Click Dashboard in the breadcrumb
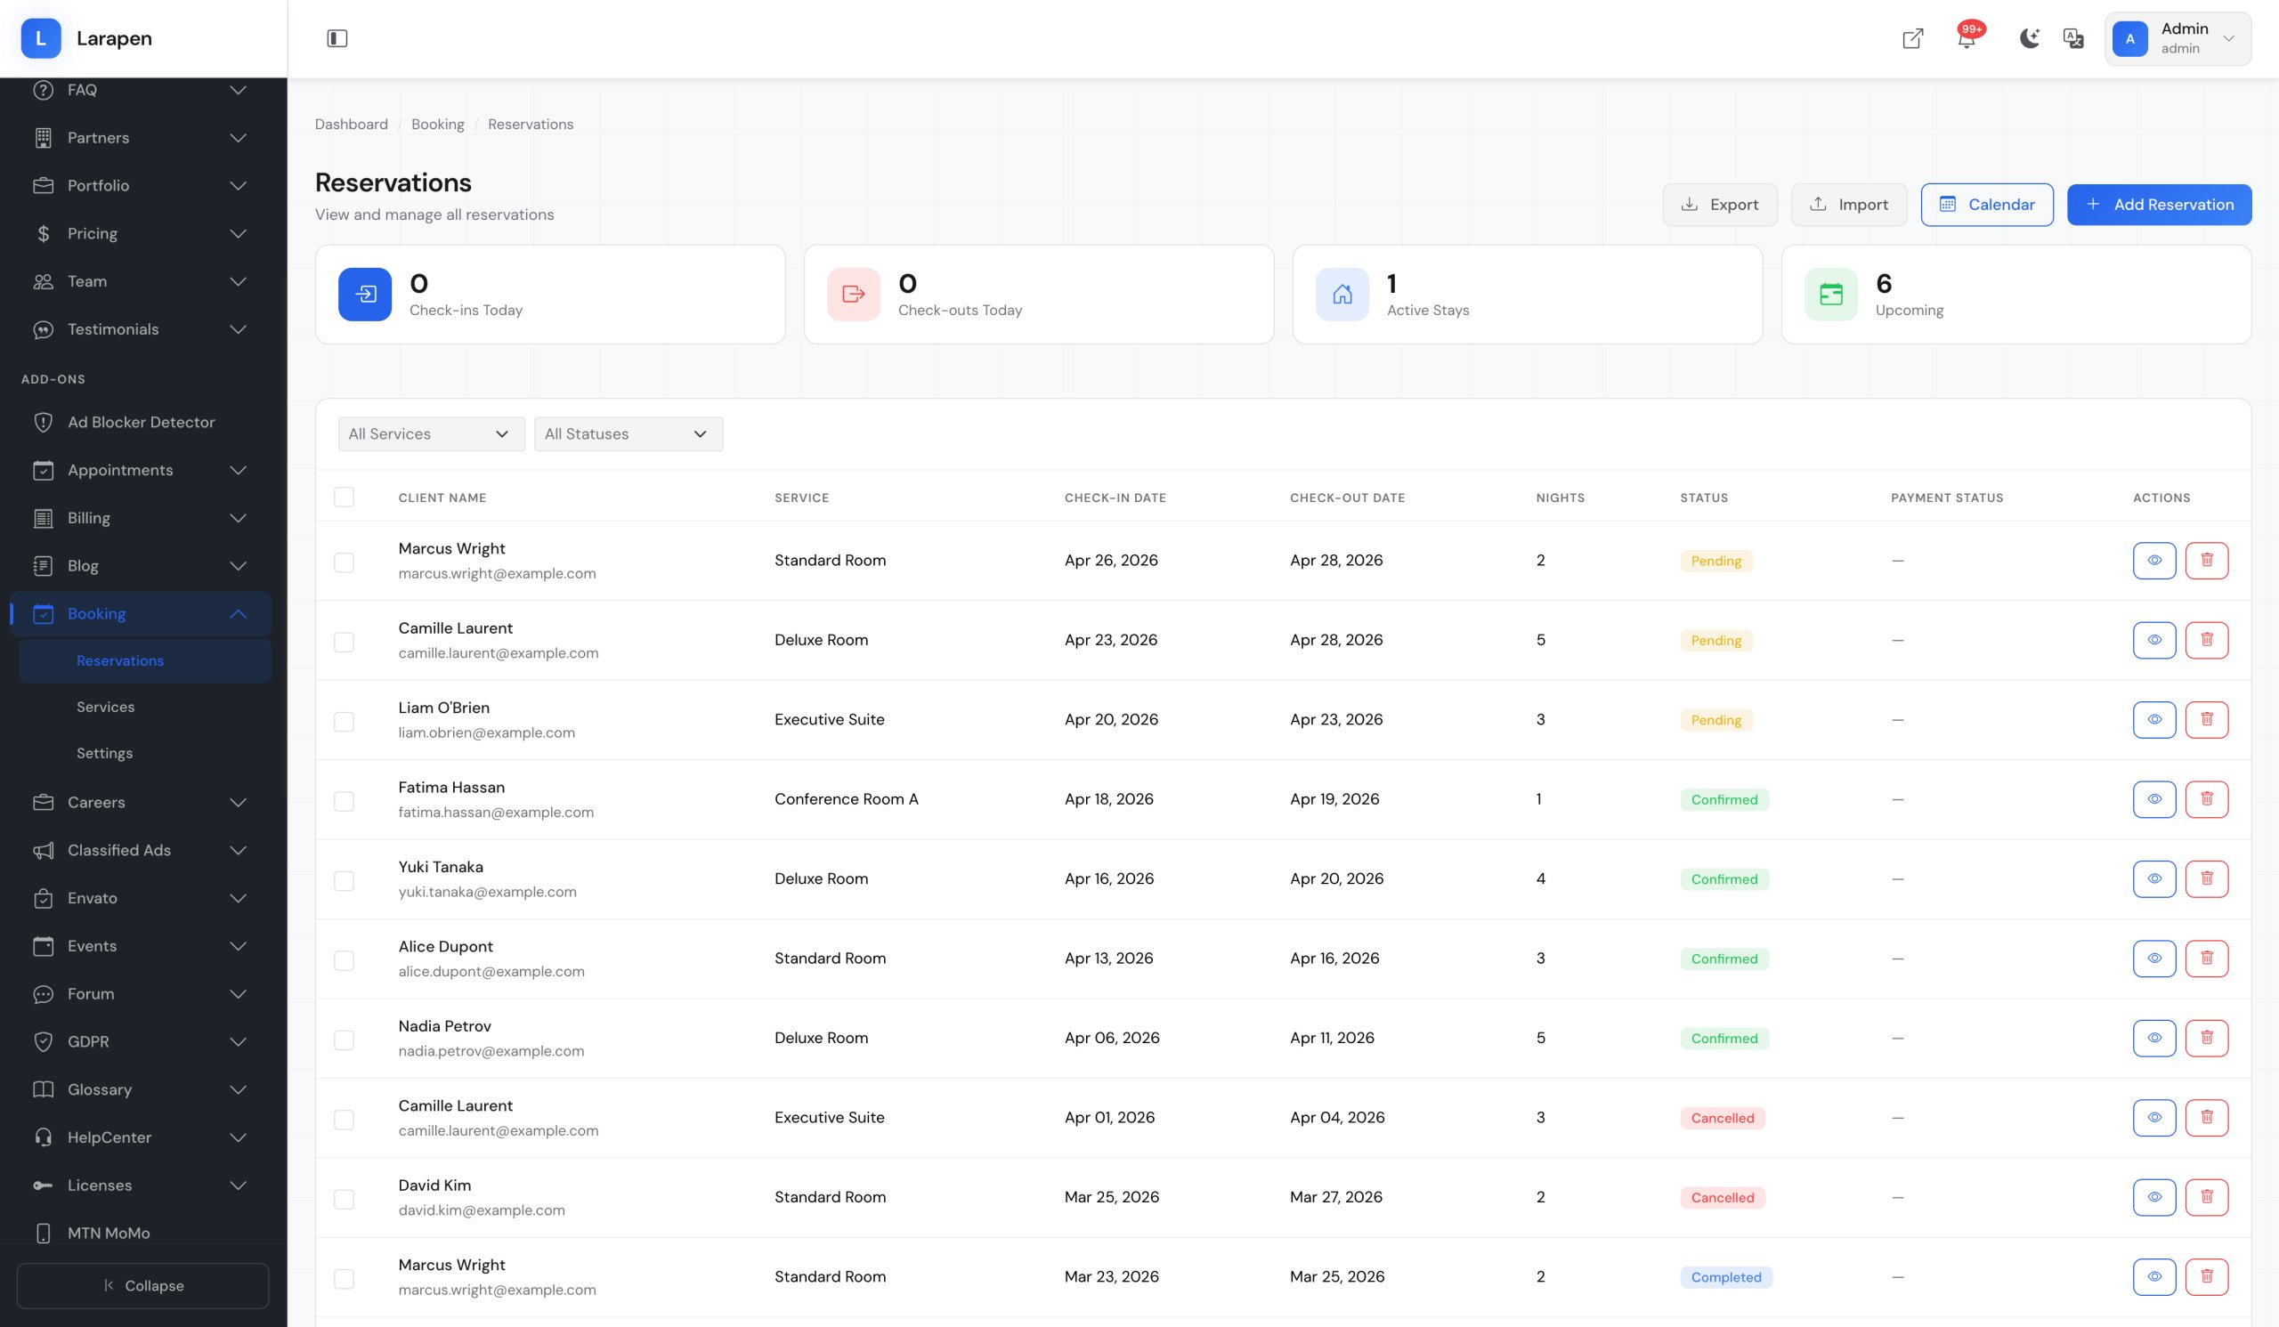This screenshot has height=1327, width=2279. coord(351,124)
